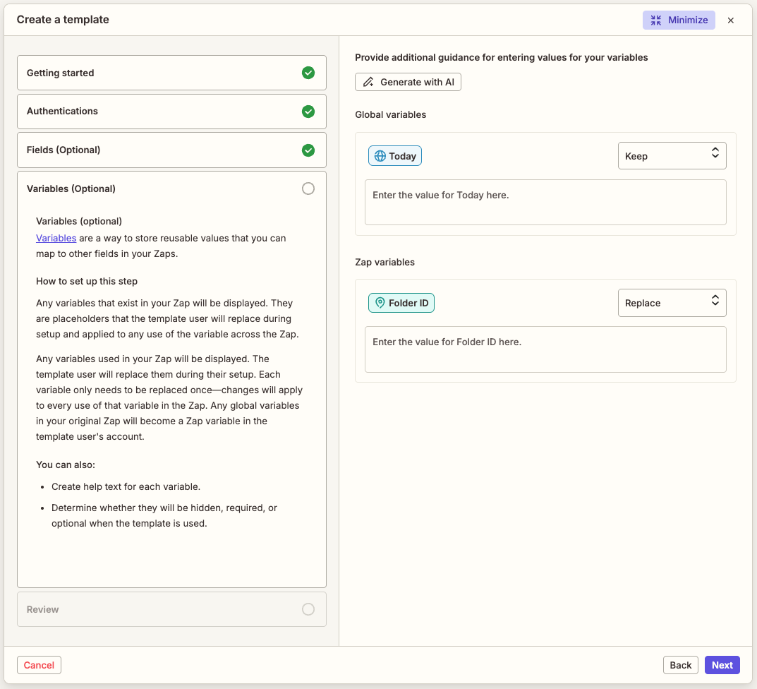Click the green checkmark beside Fields (Optional)
Viewport: 757px width, 689px height.
(x=308, y=150)
